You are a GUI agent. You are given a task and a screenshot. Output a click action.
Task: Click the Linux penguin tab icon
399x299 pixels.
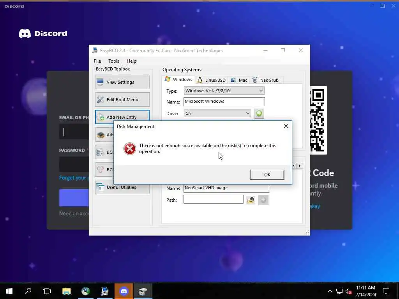(200, 80)
